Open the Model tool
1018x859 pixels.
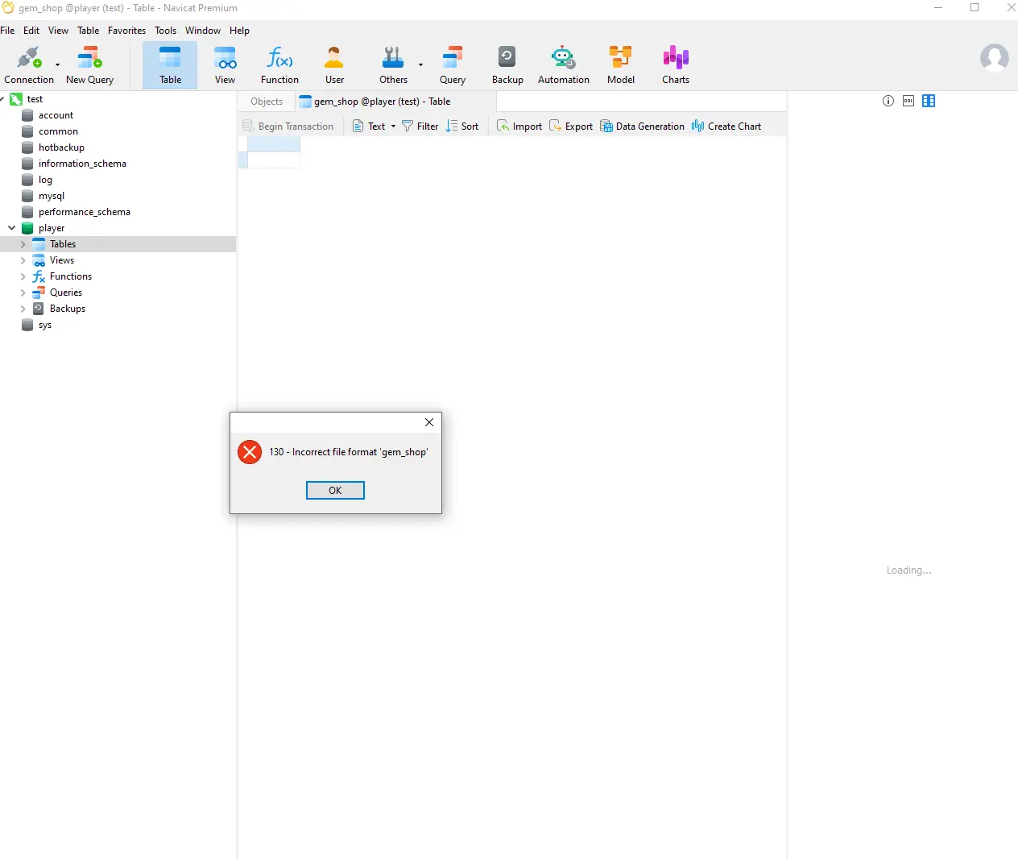pos(620,64)
